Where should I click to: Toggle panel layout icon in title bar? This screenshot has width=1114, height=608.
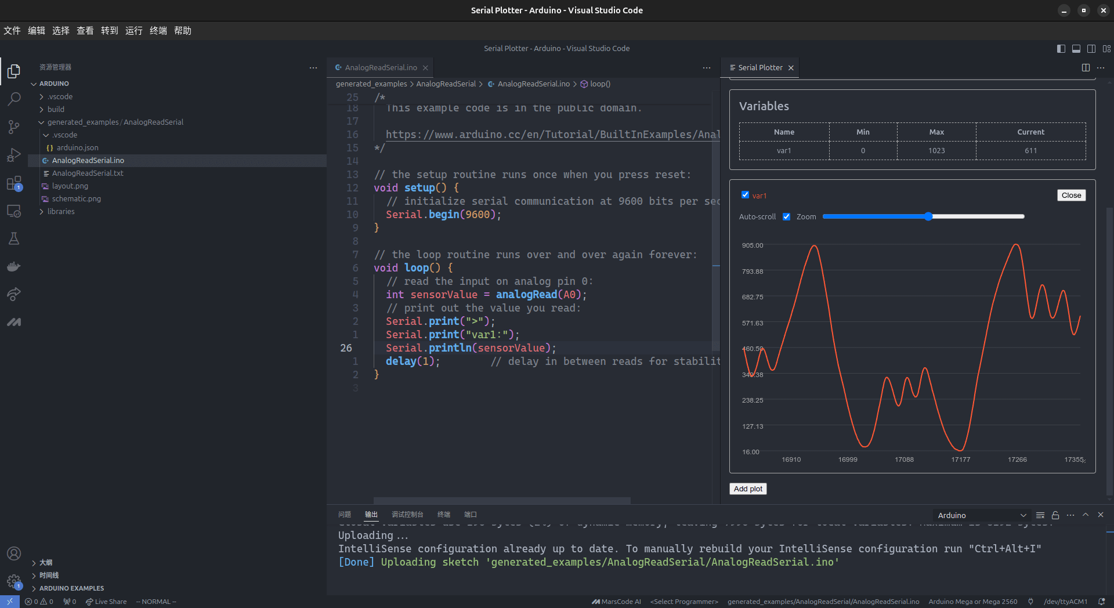(x=1076, y=49)
